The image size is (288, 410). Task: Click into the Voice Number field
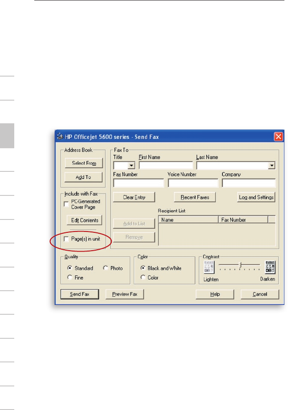tap(193, 183)
